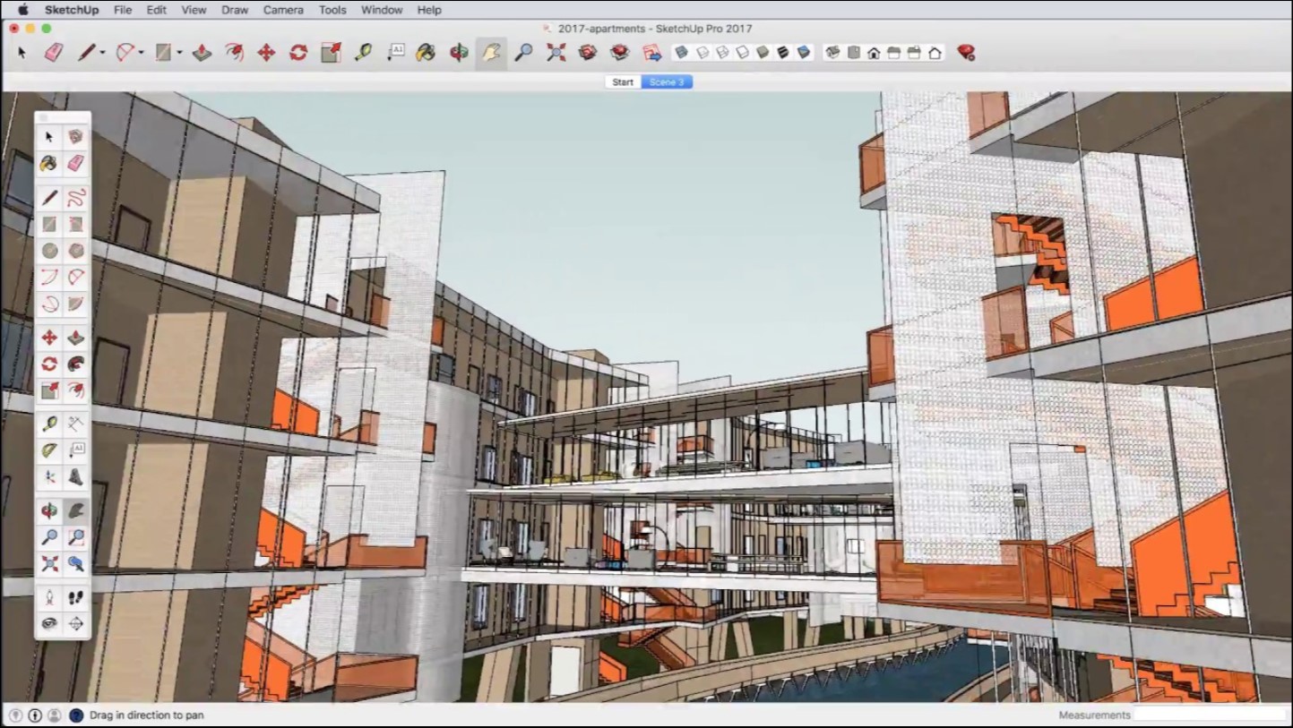Select the Eraser tool in top toolbar
Image resolution: width=1293 pixels, height=728 pixels.
click(x=54, y=53)
